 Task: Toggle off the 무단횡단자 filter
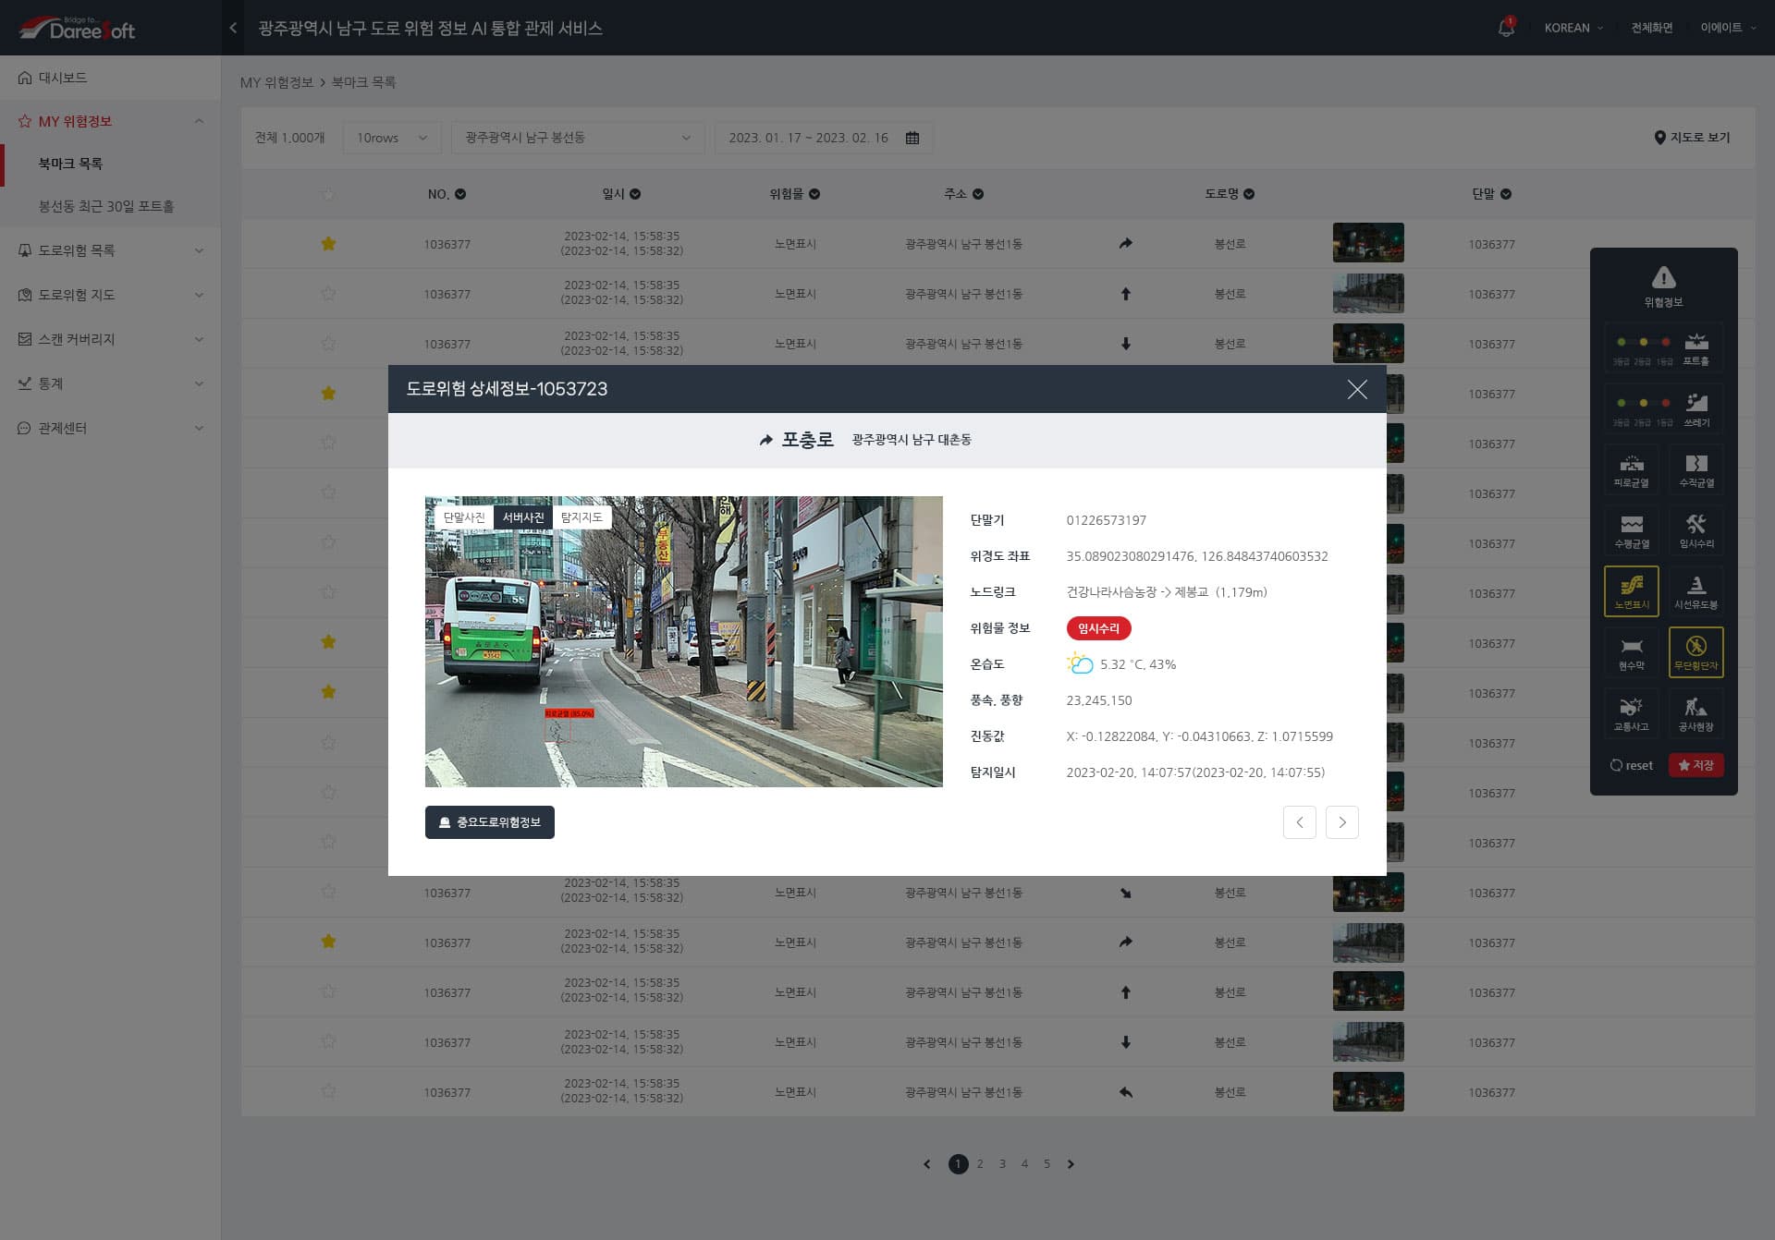[x=1695, y=651]
